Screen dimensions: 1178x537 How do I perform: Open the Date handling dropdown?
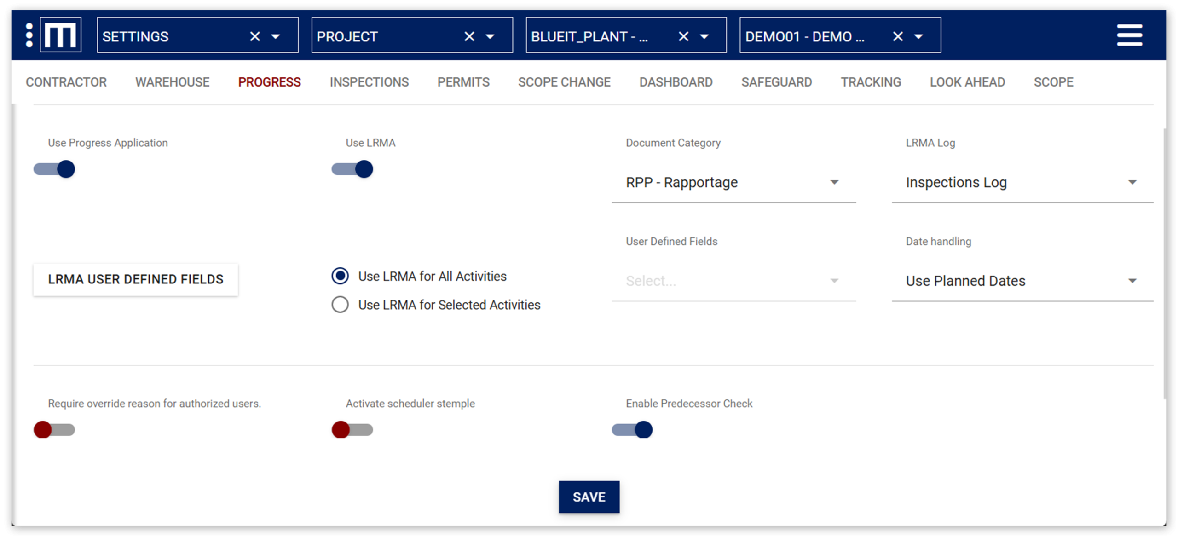[1022, 281]
